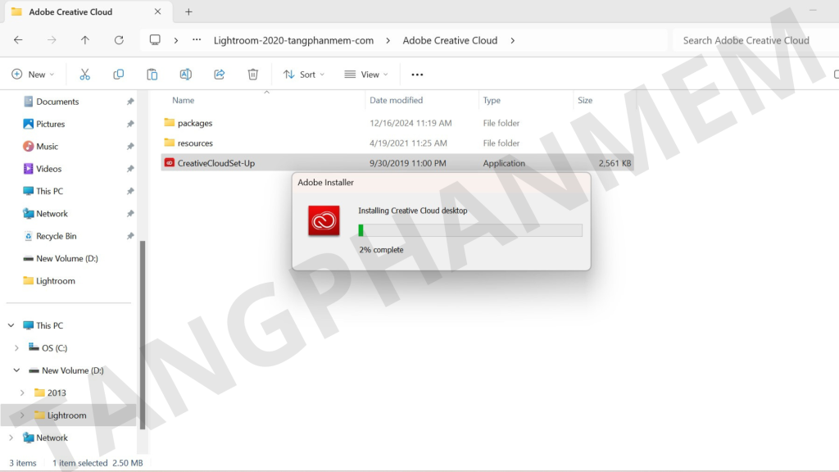Open the Sort dropdown menu
Screen dimensions: 839x472
click(x=303, y=75)
